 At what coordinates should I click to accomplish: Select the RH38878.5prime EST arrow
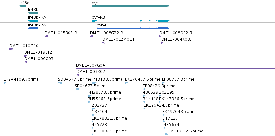click(x=90, y=96)
